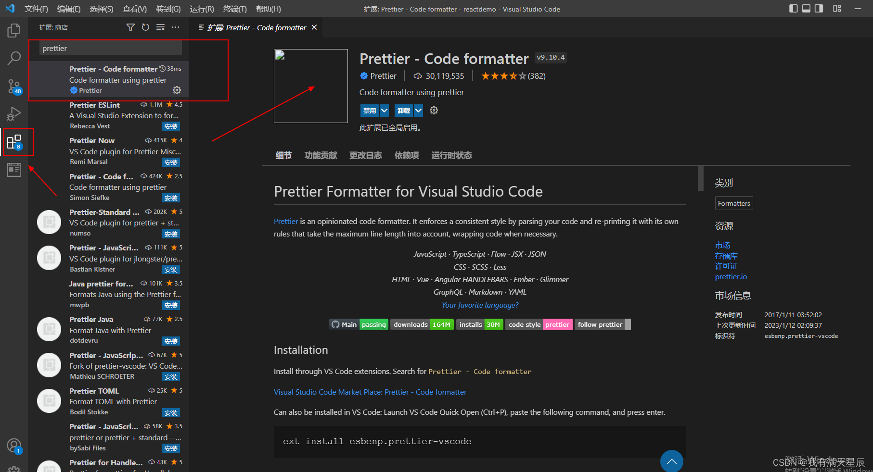Click the code style prettier badge
This screenshot has width=873, height=472.
coord(539,325)
